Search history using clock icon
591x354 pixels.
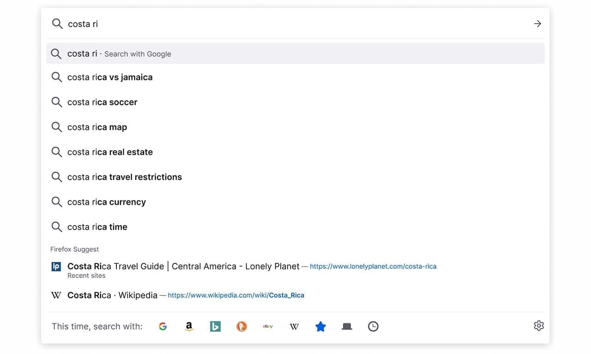373,326
